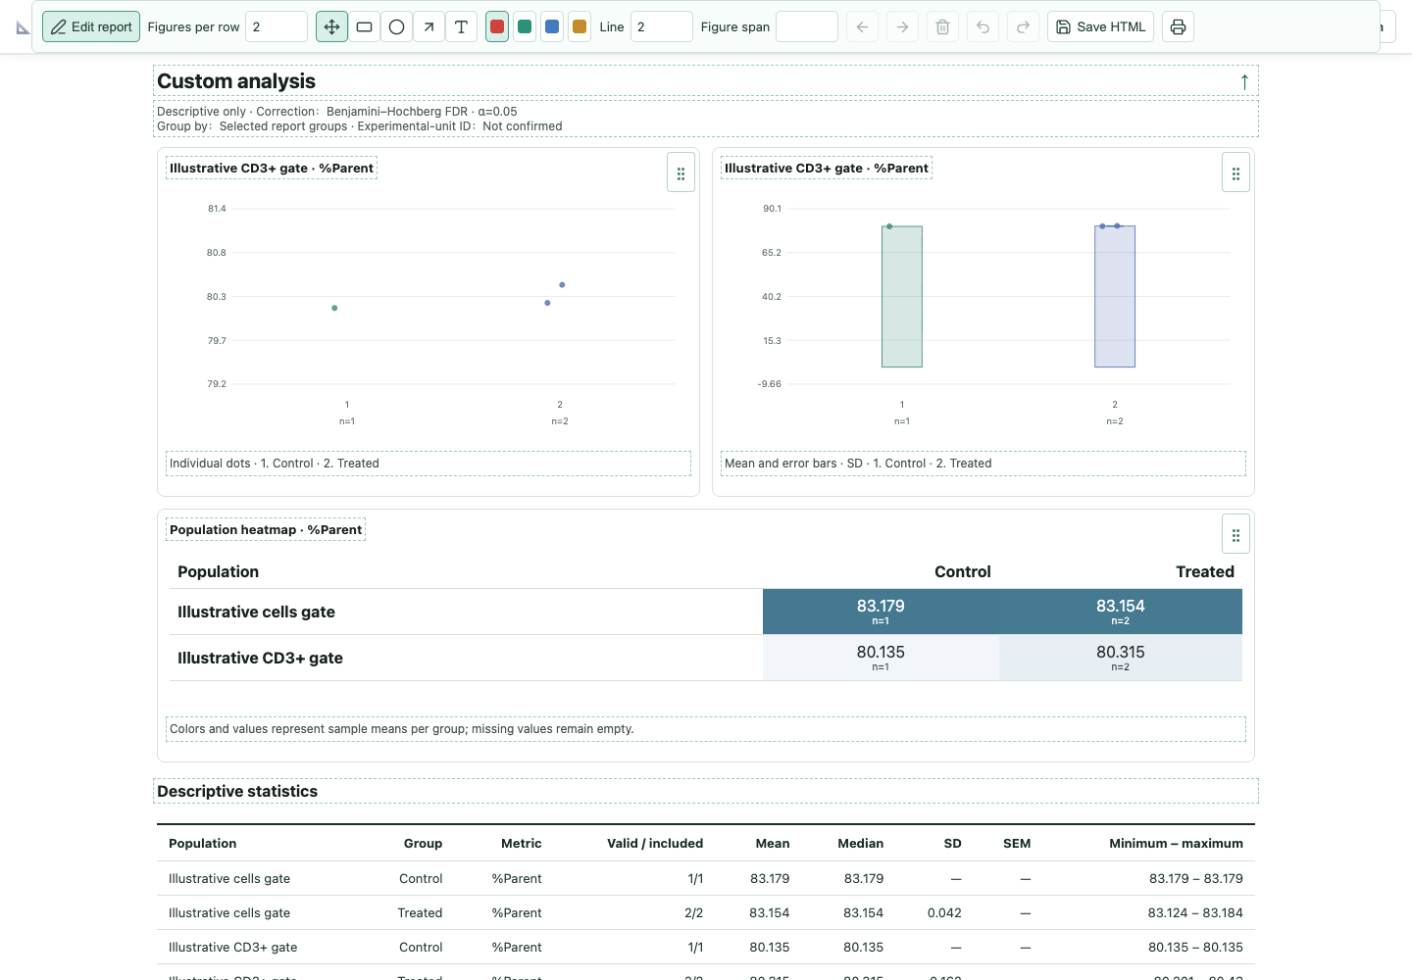
Task: Grab the drag handle on the Population heatmap
Action: (1235, 535)
